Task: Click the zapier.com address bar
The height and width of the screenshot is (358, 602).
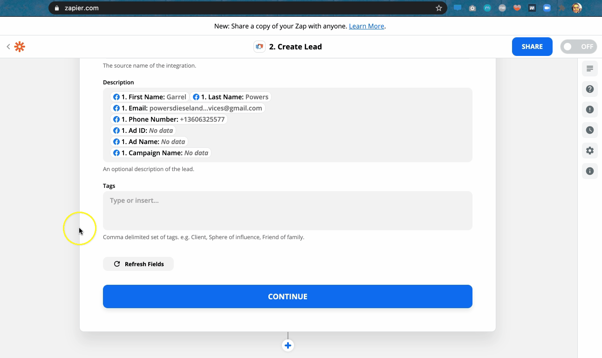Action: [247, 8]
